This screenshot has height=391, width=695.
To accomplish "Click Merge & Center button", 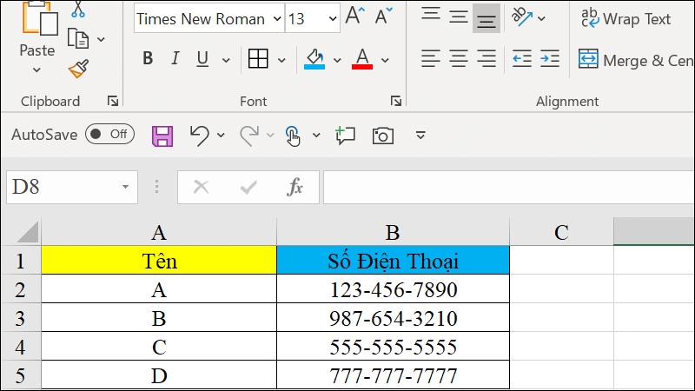I will tap(636, 60).
